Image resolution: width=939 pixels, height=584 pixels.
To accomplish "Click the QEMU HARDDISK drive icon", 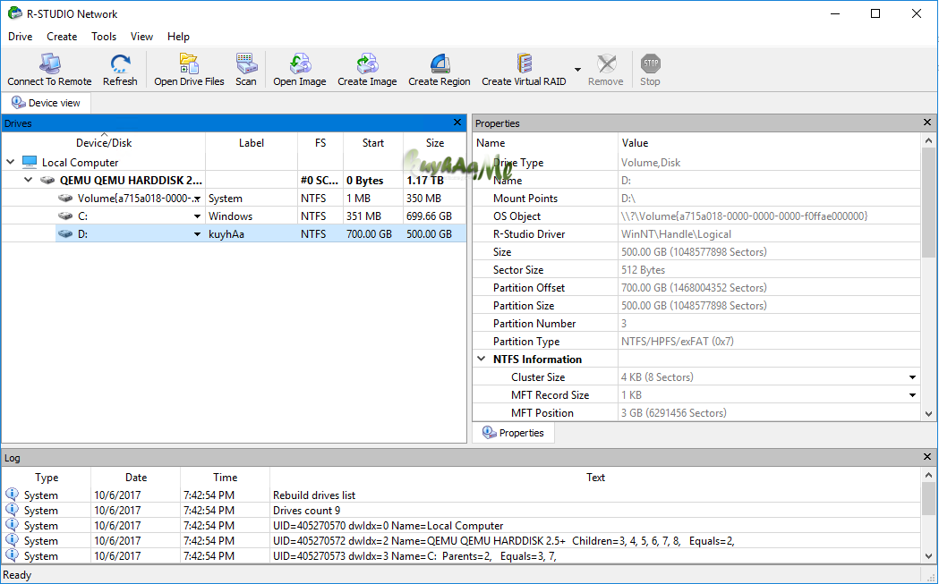I will (x=47, y=180).
